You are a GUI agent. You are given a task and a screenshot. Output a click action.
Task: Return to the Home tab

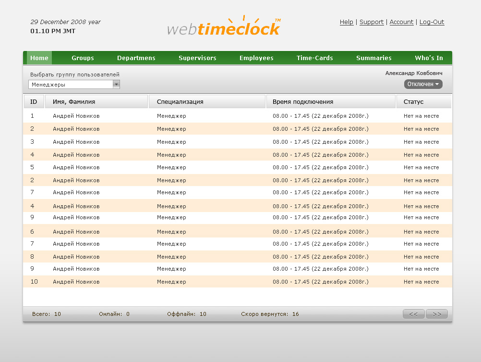[39, 57]
